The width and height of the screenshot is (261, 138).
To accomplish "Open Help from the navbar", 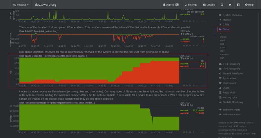I will click(x=249, y=5).
